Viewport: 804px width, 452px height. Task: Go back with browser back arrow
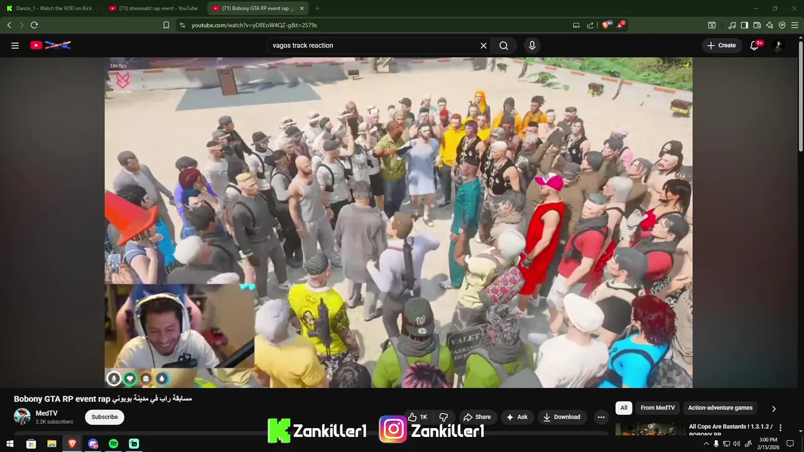pyautogui.click(x=9, y=25)
